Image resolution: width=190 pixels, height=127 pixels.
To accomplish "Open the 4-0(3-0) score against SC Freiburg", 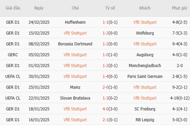I will click(x=110, y=109).
